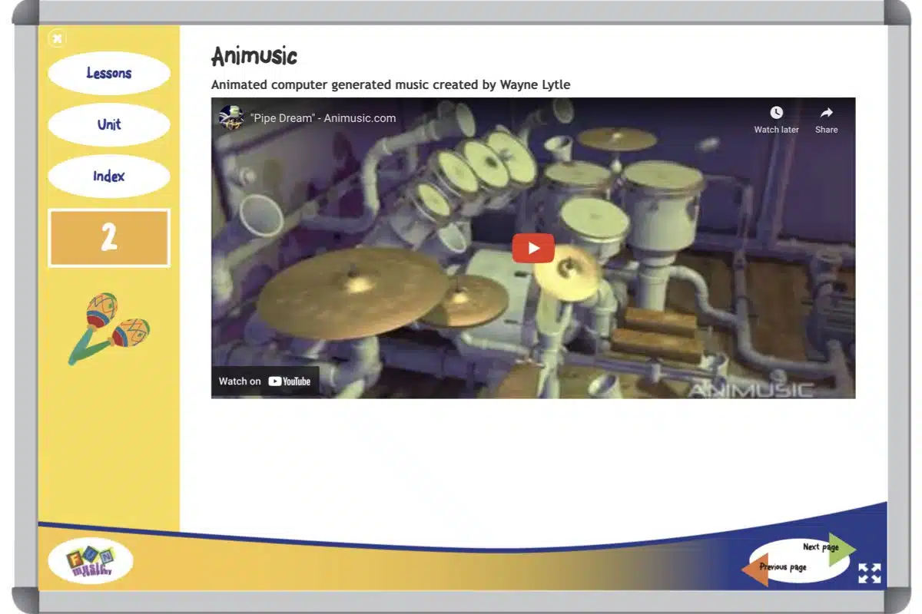
Task: Share the video using the Share icon
Action: (x=826, y=120)
